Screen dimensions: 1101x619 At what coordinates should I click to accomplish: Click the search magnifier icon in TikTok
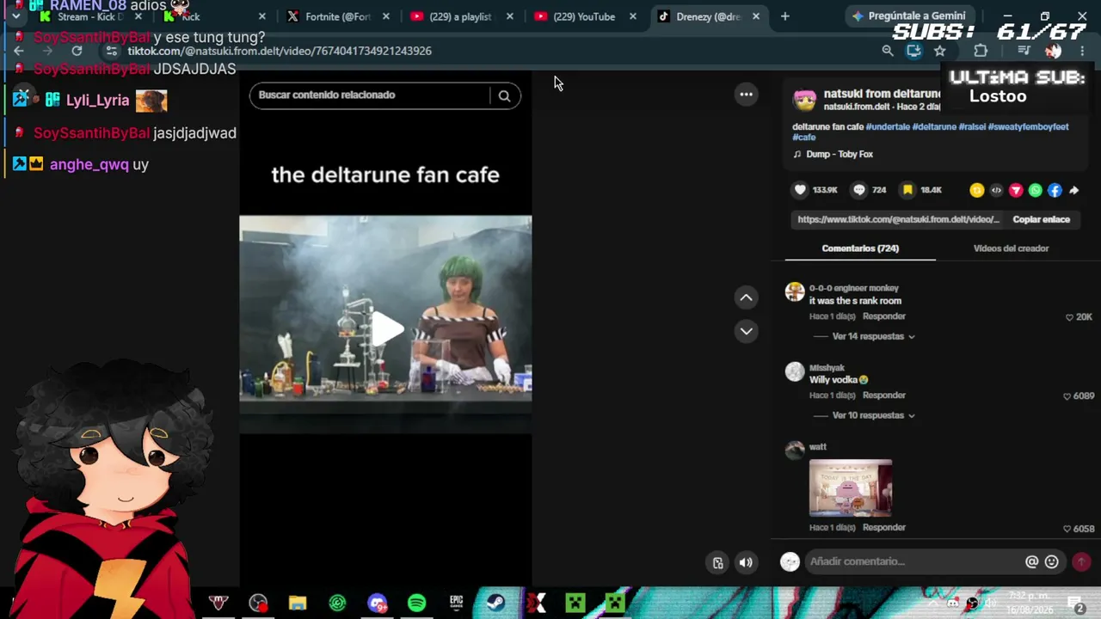coord(504,95)
